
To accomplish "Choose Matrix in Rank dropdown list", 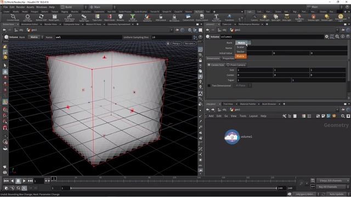I will pos(241,56).
